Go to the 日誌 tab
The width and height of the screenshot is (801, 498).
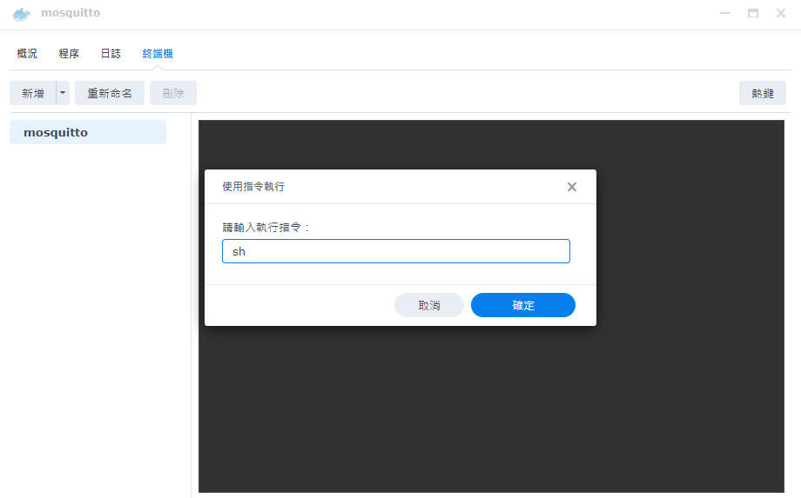point(111,54)
